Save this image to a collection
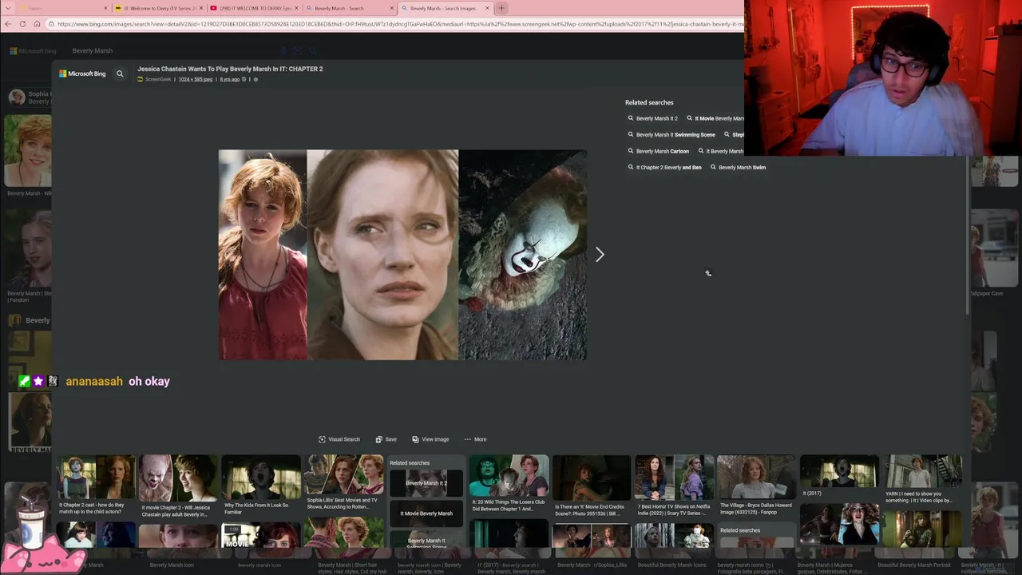The image size is (1022, 575). coord(386,439)
